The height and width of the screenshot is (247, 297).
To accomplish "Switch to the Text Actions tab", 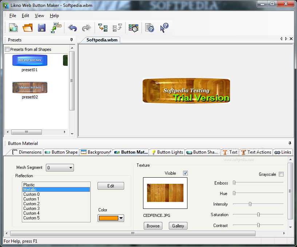I will [256, 152].
